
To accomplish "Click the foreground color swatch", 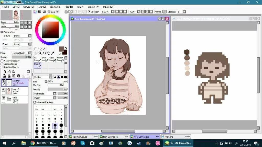I will (x=61, y=49).
